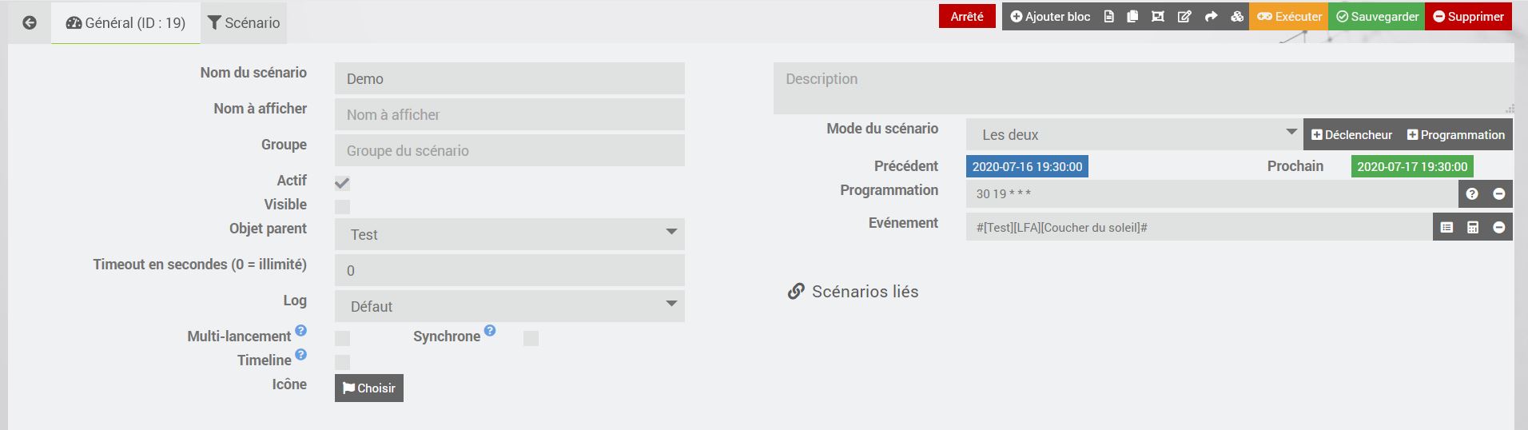Click the duplicate scenario copy icon

[1132, 17]
